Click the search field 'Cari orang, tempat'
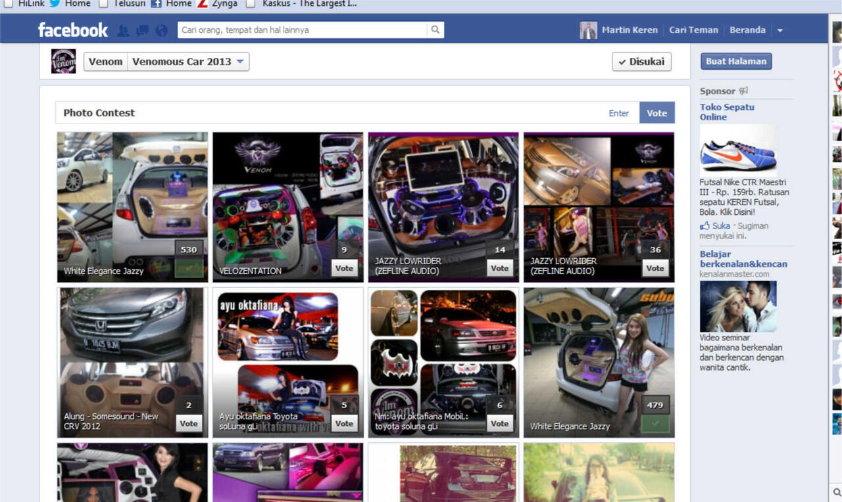 click(303, 30)
